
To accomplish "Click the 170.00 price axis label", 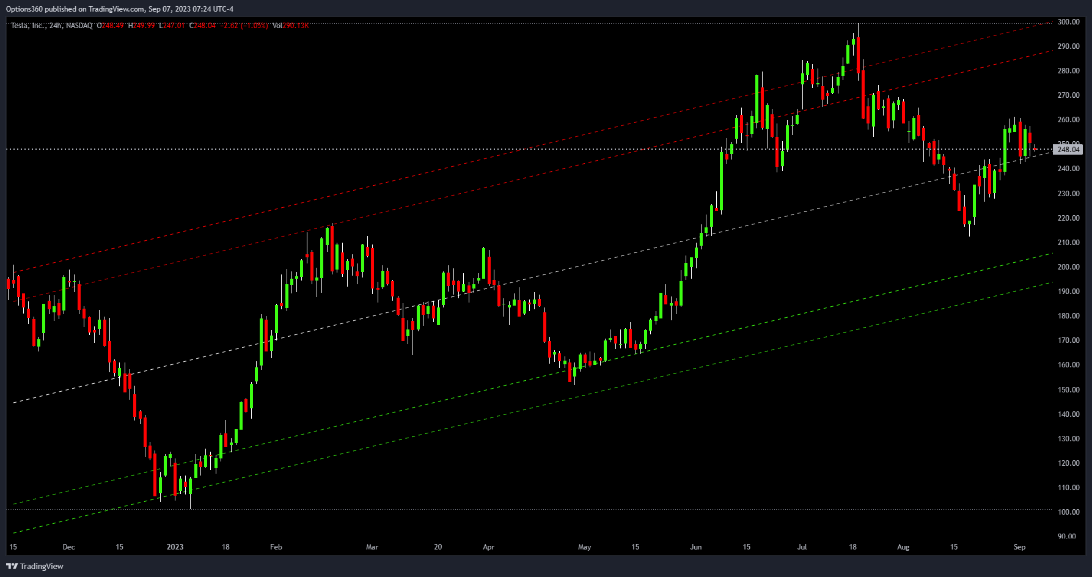I will 1069,340.
